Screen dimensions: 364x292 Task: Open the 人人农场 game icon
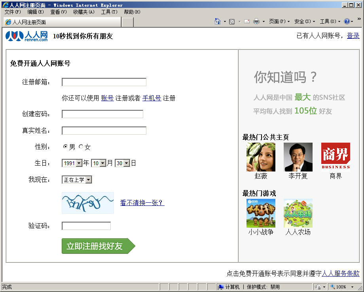298,213
